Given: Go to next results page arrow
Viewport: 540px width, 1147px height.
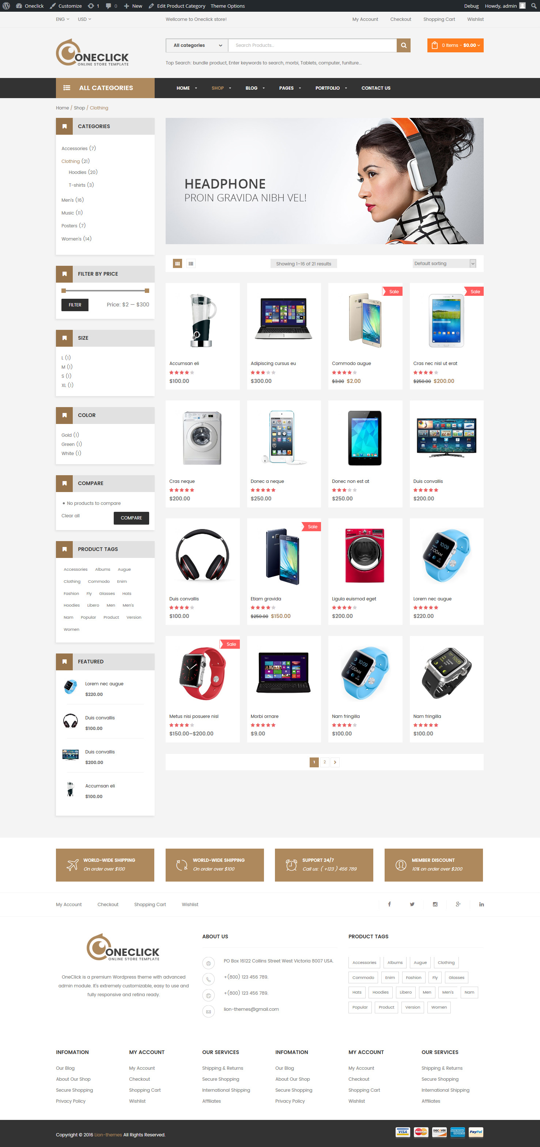Looking at the screenshot, I should (335, 762).
